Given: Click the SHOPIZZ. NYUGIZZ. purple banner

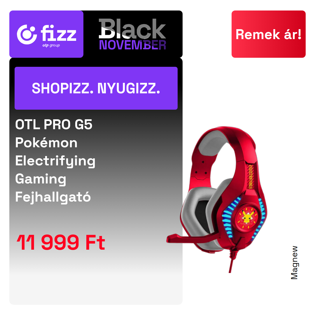Looking at the screenshot, I should coord(96,88).
